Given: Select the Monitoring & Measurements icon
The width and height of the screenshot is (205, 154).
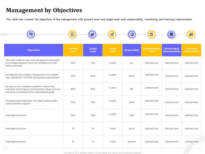Looking at the screenshot, I should coord(171,34).
